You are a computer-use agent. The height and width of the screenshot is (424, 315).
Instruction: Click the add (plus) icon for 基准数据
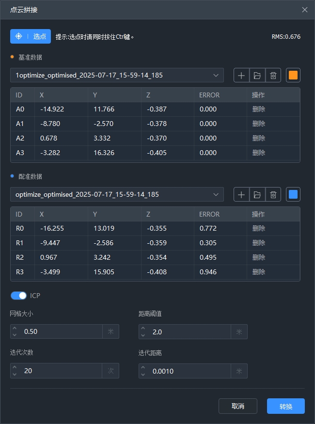pyautogui.click(x=241, y=76)
